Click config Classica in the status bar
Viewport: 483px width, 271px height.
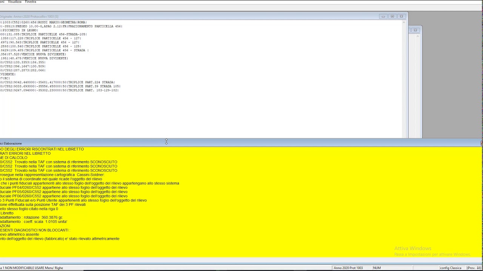(451, 268)
